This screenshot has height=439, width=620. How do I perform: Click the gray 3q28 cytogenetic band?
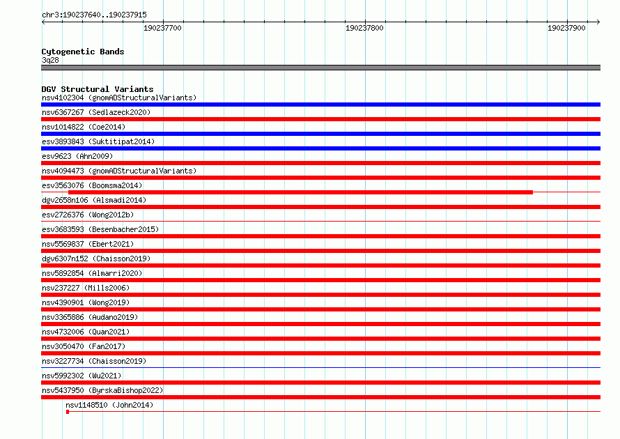pos(320,68)
